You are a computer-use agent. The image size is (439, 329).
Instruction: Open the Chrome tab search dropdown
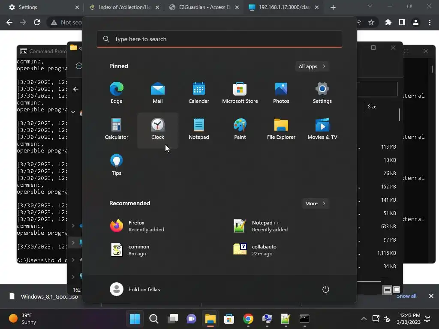(370, 6)
